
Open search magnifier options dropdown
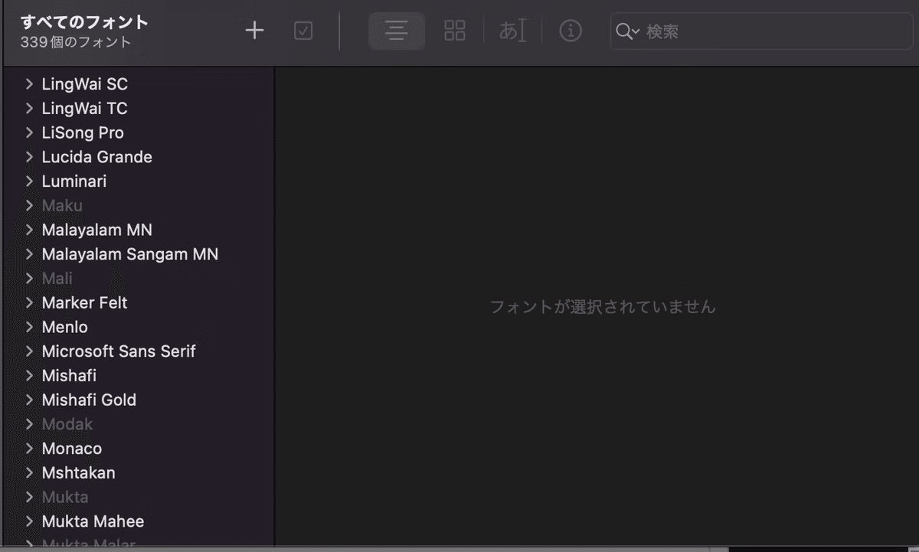627,31
